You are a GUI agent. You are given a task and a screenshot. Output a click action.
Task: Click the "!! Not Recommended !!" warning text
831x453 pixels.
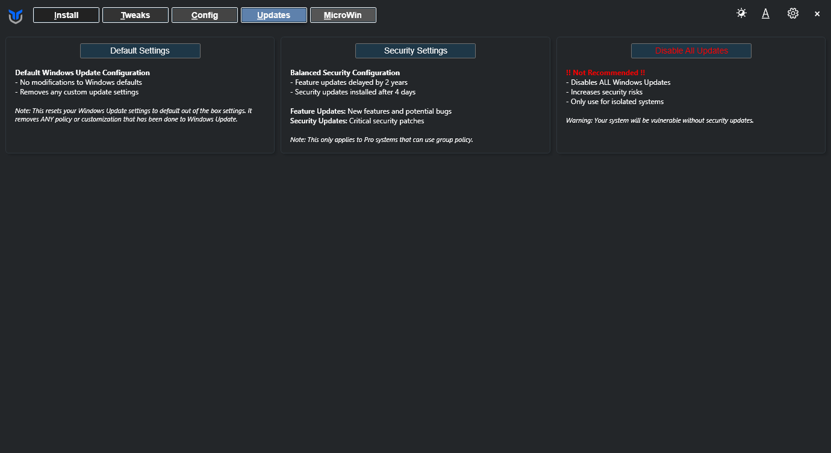point(605,73)
